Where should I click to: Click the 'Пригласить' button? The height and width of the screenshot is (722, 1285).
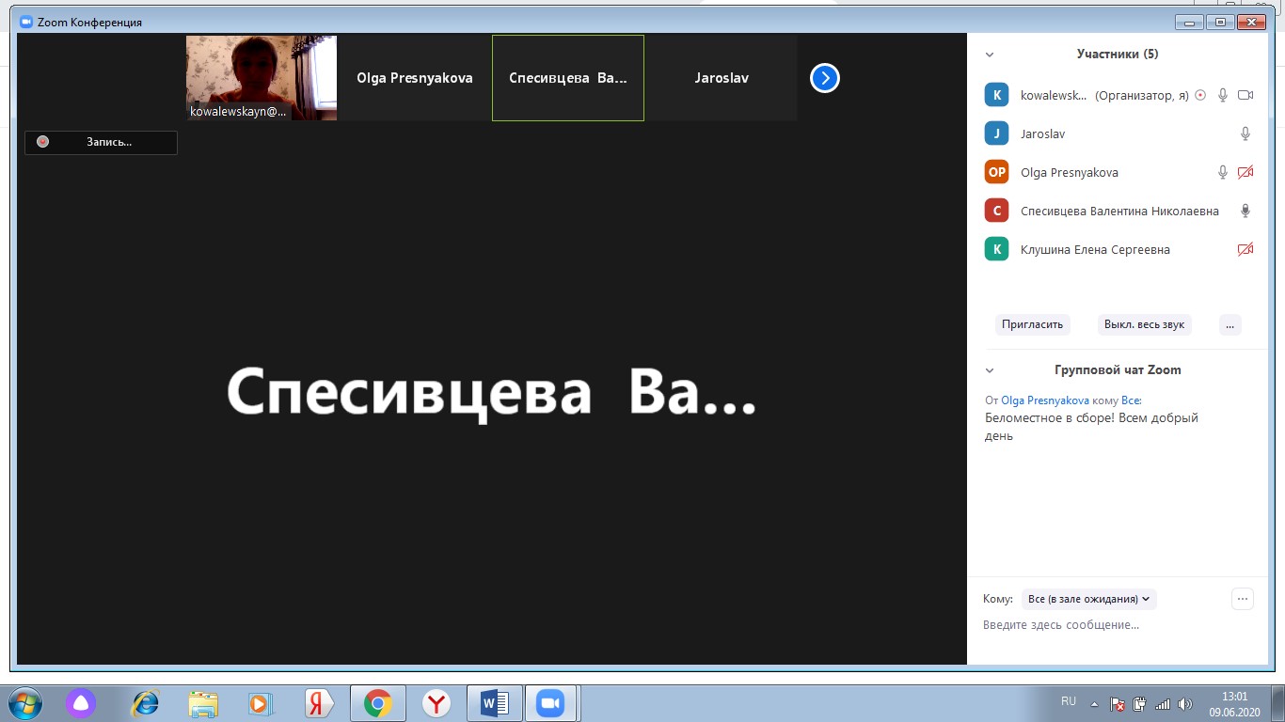pyautogui.click(x=1032, y=324)
